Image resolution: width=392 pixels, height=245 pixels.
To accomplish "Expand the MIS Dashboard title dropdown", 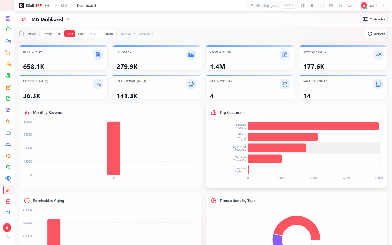I will [67, 19].
